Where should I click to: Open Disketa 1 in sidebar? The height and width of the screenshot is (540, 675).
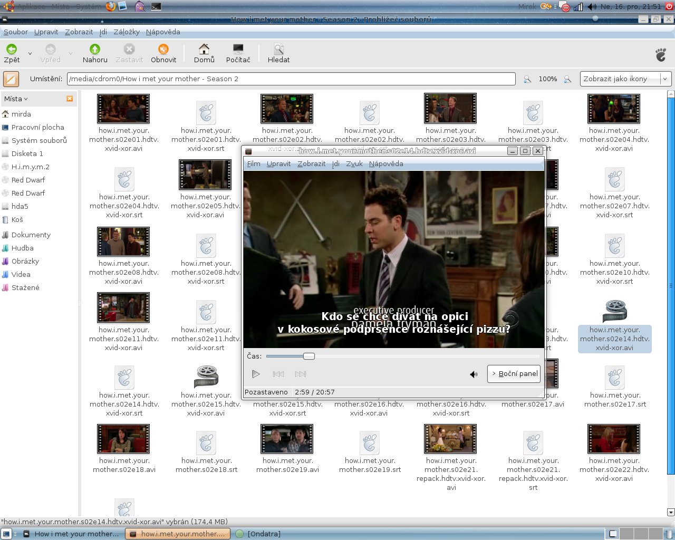[27, 153]
